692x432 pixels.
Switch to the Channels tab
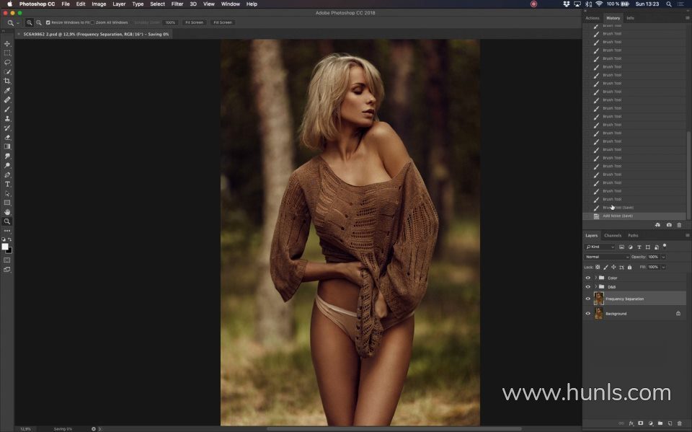tap(613, 235)
